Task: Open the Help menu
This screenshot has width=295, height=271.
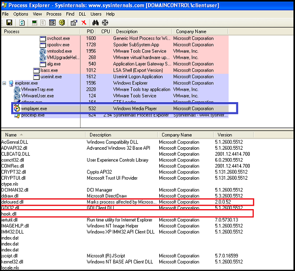Action: click(x=110, y=14)
